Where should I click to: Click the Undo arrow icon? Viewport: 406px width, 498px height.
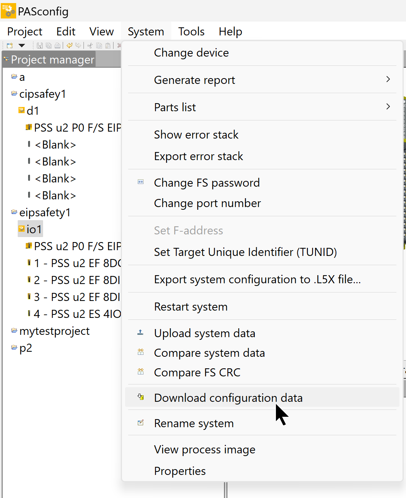pos(69,45)
